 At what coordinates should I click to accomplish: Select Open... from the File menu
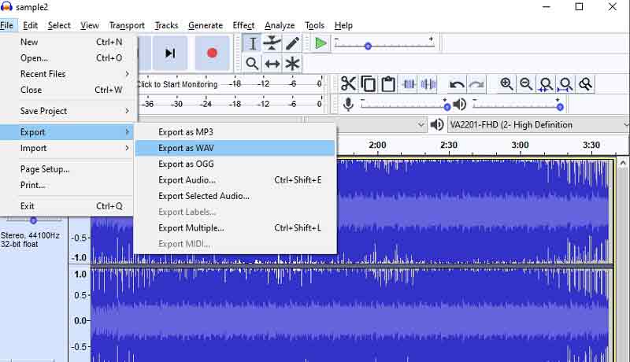67,57
